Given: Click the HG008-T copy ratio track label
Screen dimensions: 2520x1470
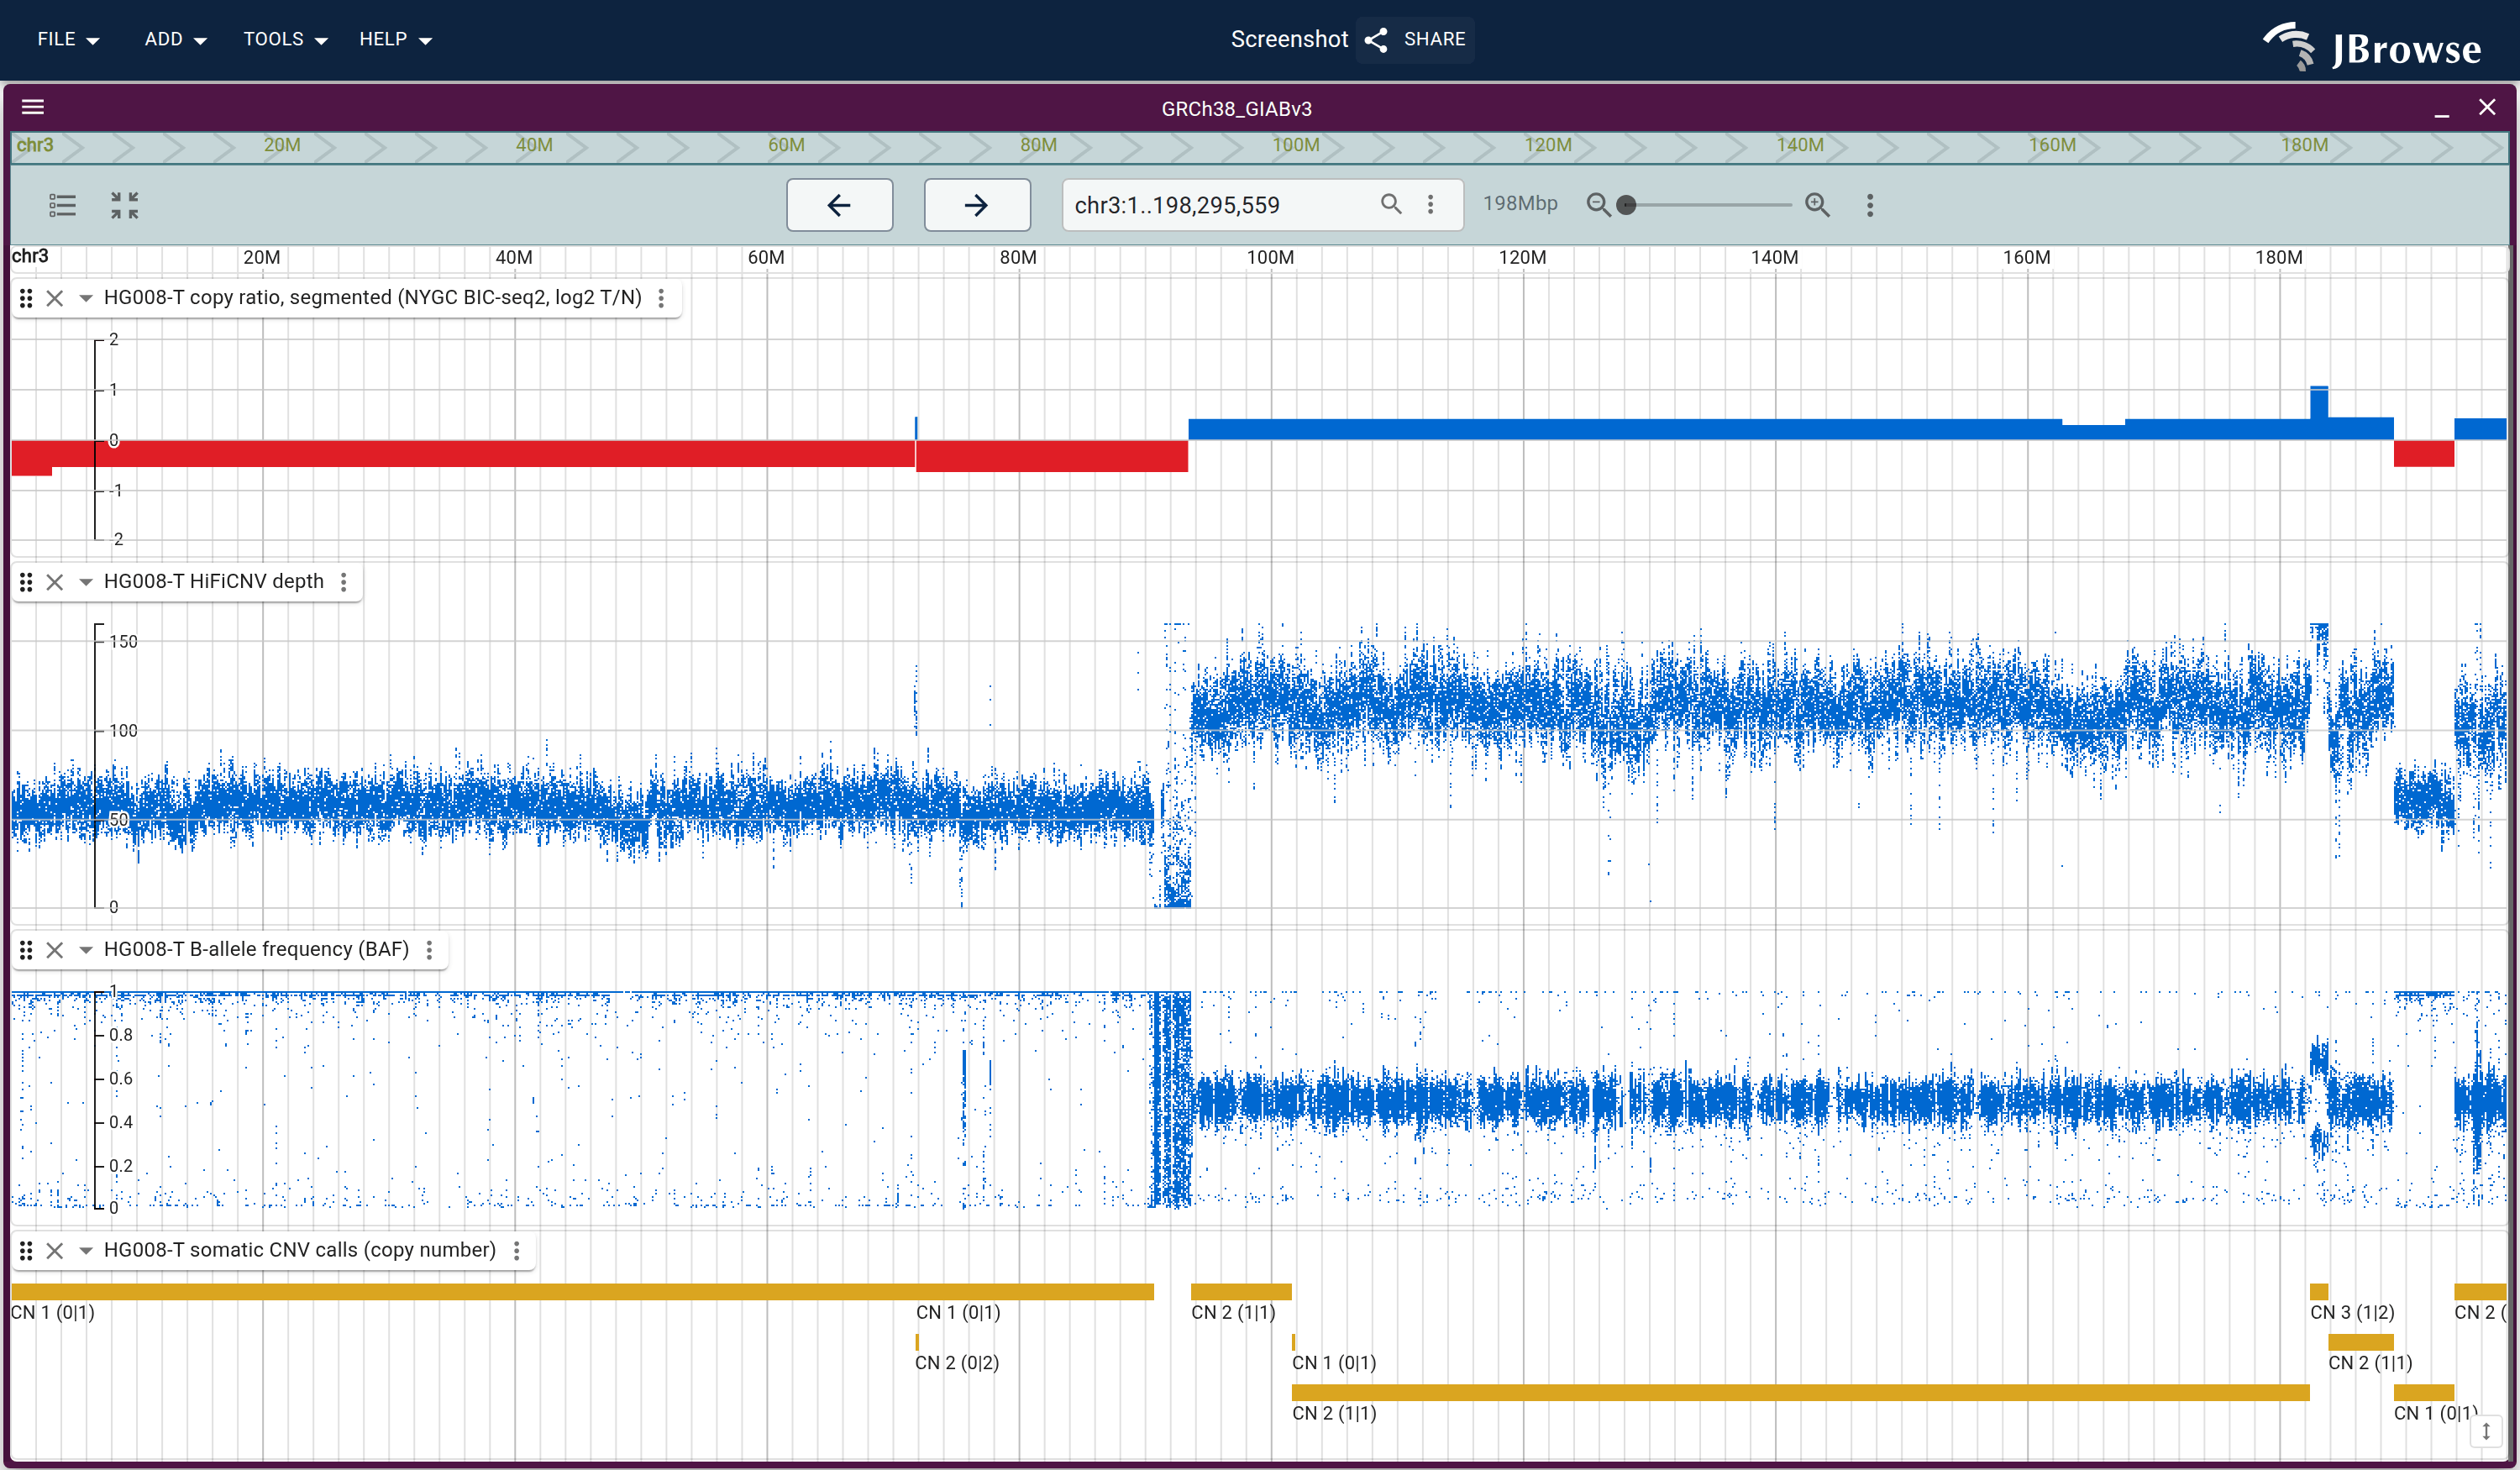Looking at the screenshot, I should point(373,298).
